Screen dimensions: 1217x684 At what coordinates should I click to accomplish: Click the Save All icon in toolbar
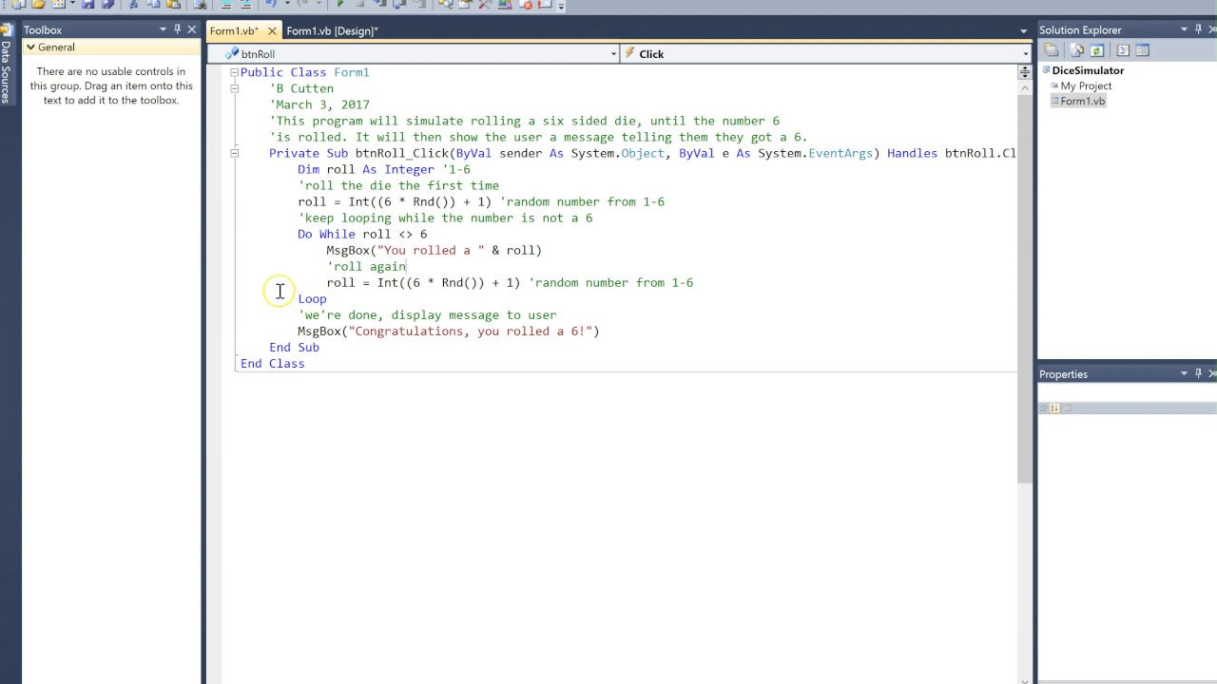[x=107, y=5]
